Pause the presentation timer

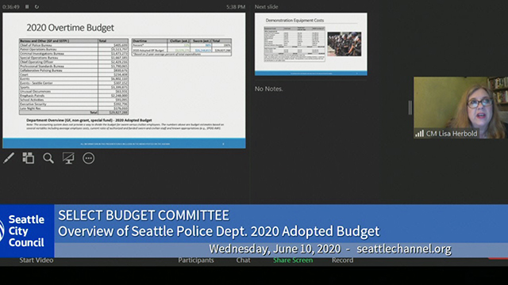[27, 6]
